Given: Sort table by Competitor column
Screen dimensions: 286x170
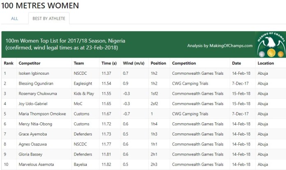Looking at the screenshot, I should 30,63.
